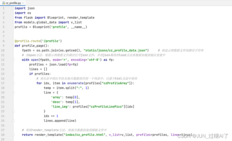The width and height of the screenshot is (232, 141).
Task: Select the cz_profile.py tab
Action: point(13,3)
